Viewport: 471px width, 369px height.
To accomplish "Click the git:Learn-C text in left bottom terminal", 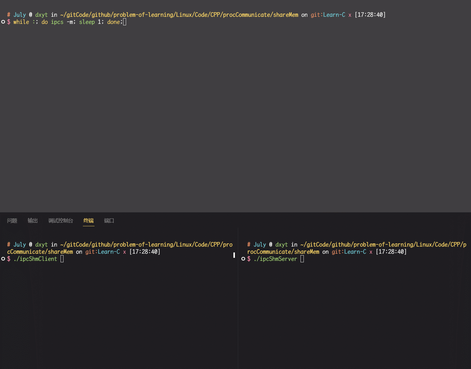I will 103,252.
